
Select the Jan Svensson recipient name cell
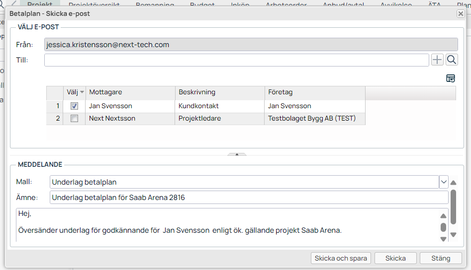point(130,106)
